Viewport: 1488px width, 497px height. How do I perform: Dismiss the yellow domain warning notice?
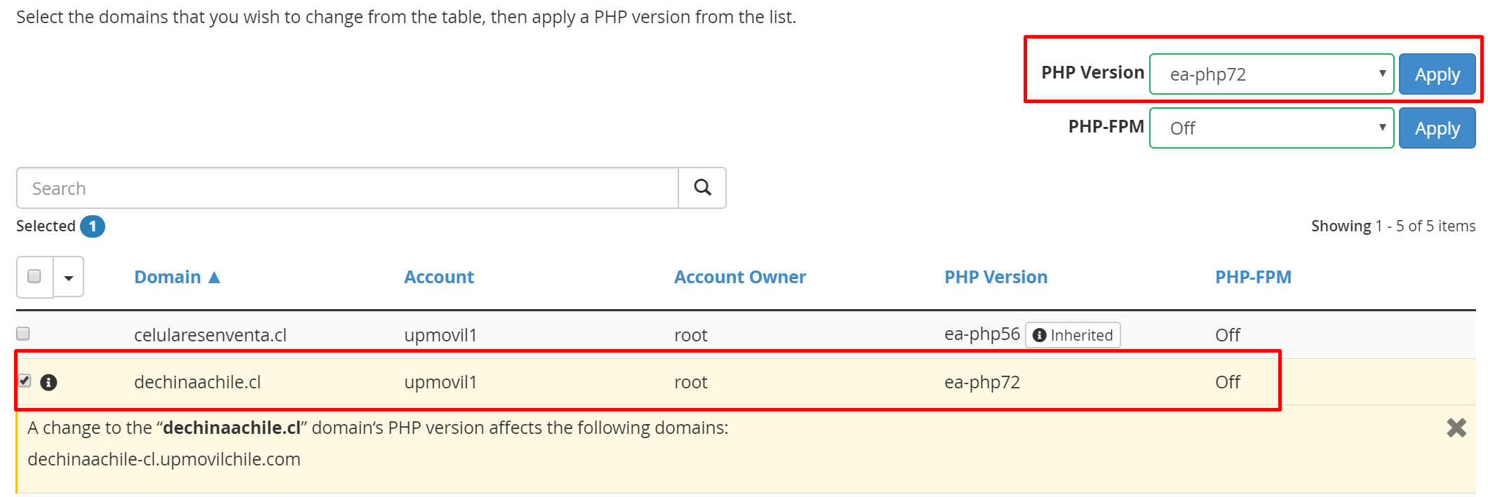tap(1456, 428)
